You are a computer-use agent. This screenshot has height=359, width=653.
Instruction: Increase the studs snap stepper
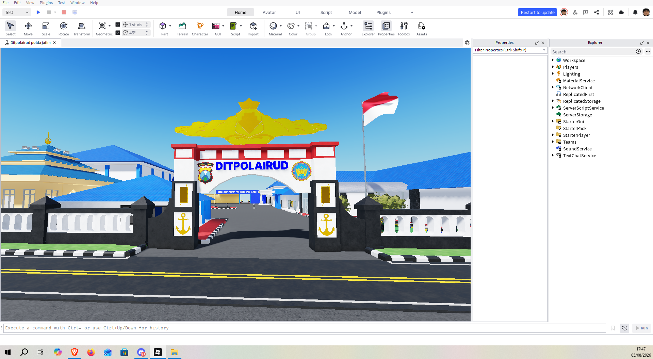tap(147, 23)
